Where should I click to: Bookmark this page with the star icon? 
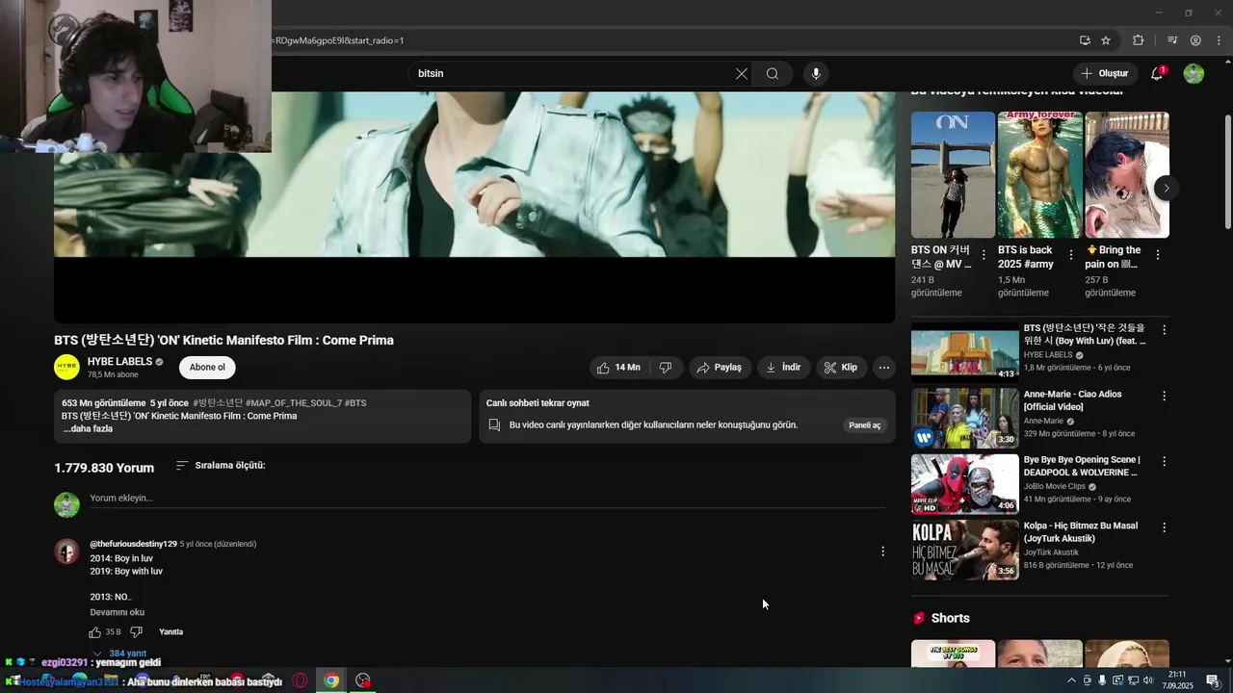1106,40
